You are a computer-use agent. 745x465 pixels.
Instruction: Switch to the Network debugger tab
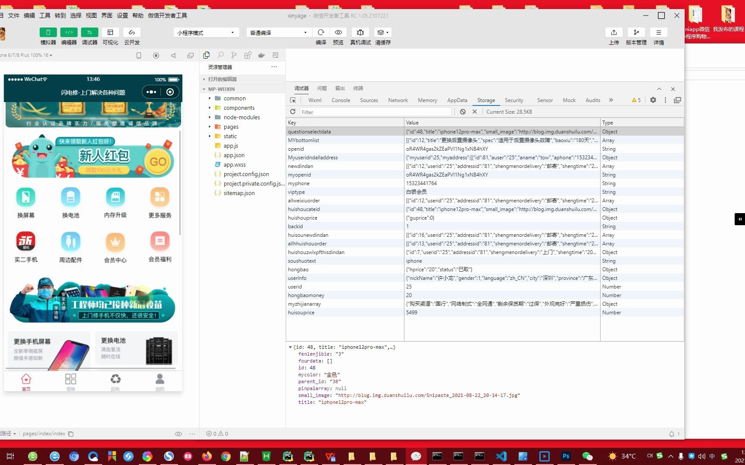(x=398, y=100)
